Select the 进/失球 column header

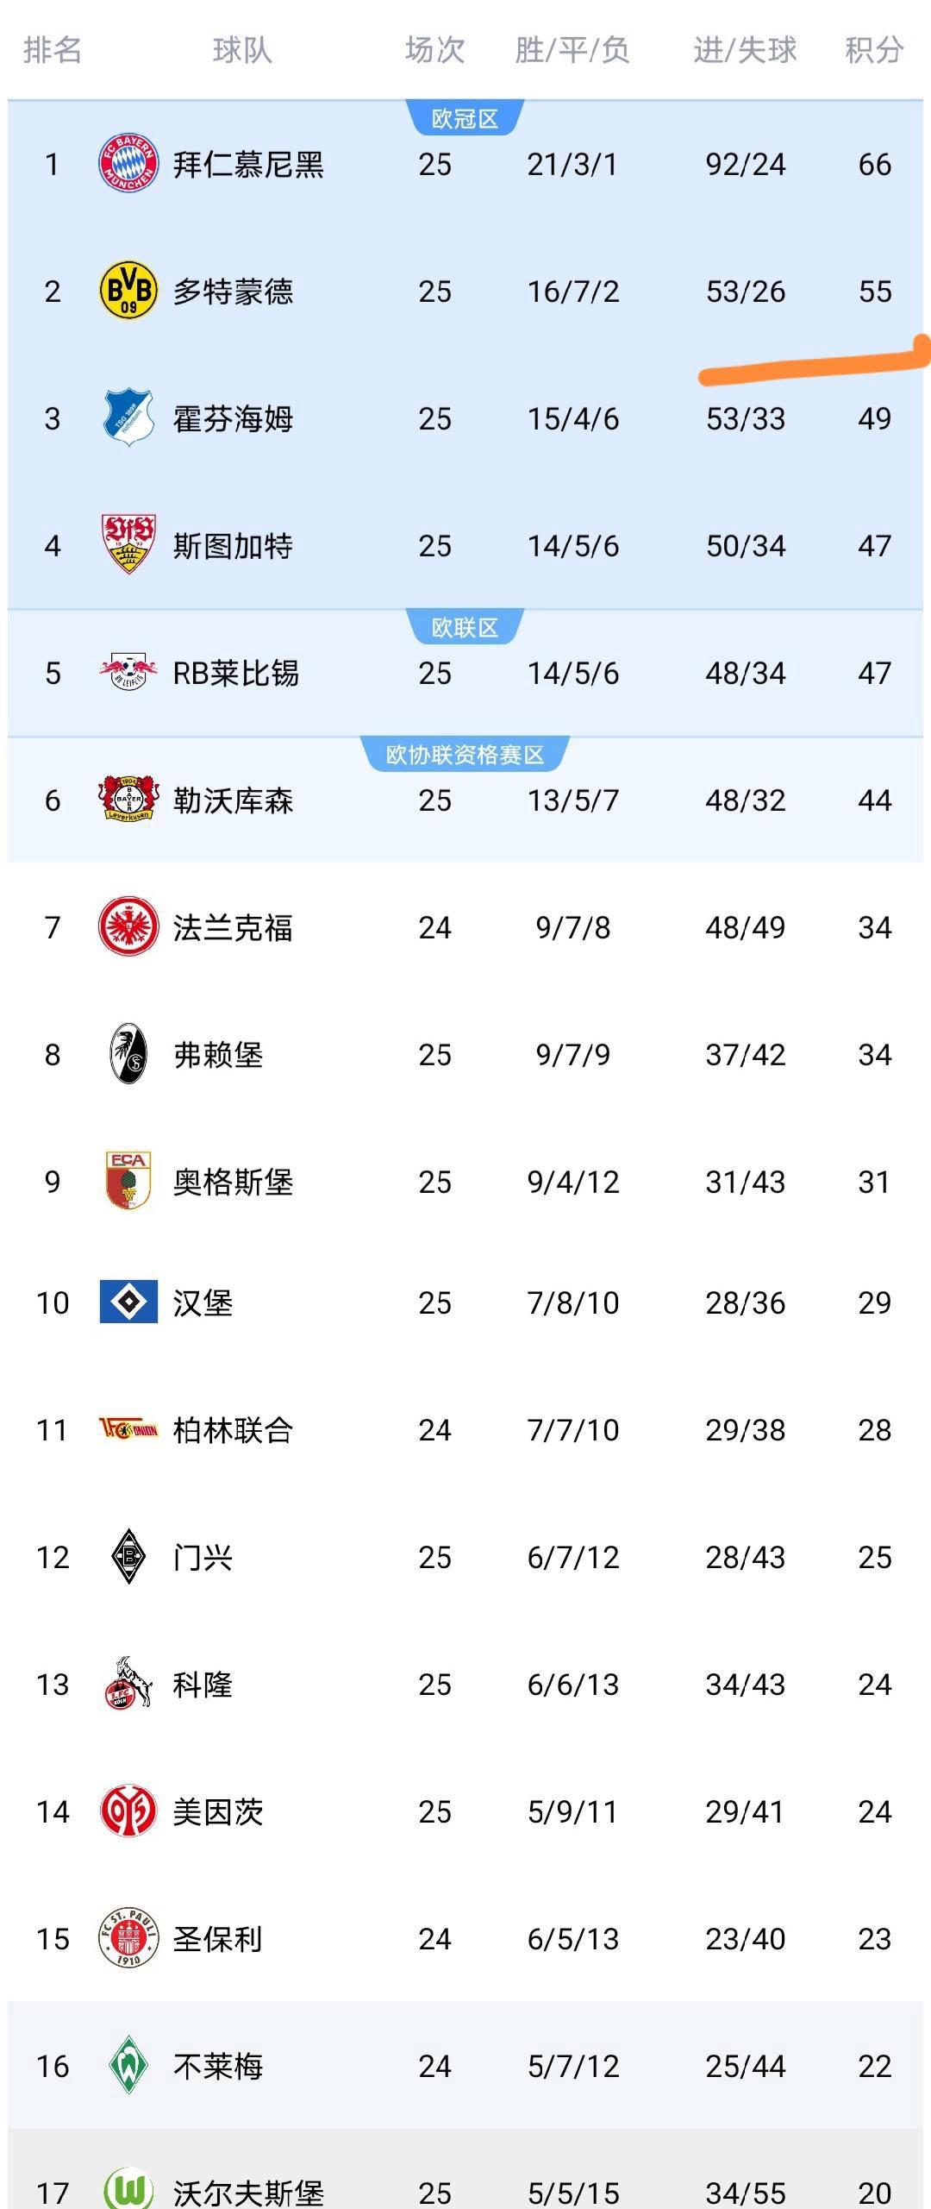pyautogui.click(x=745, y=50)
